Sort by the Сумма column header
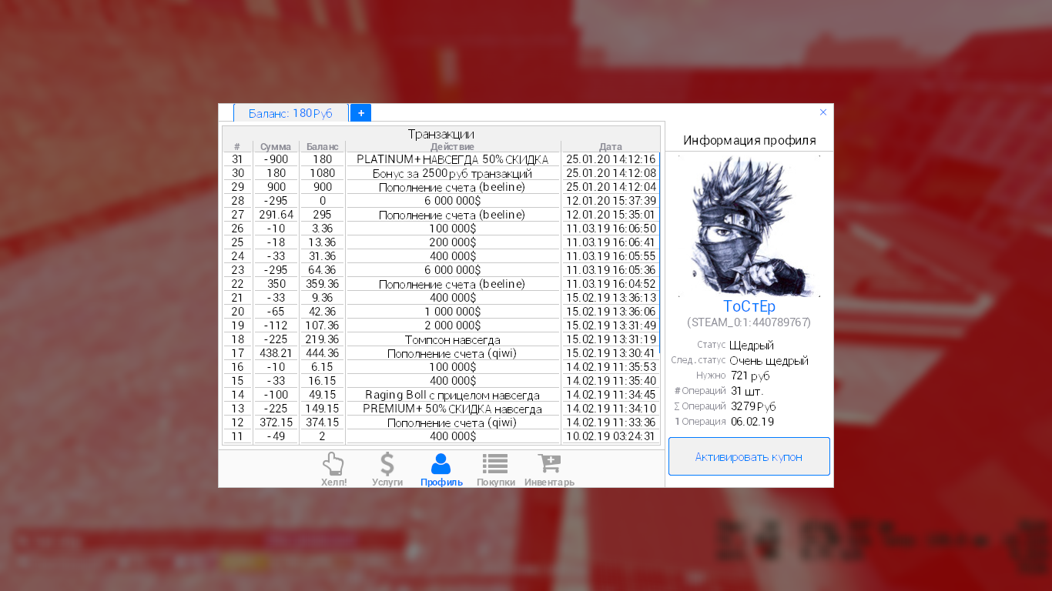1052x591 pixels. (276, 146)
